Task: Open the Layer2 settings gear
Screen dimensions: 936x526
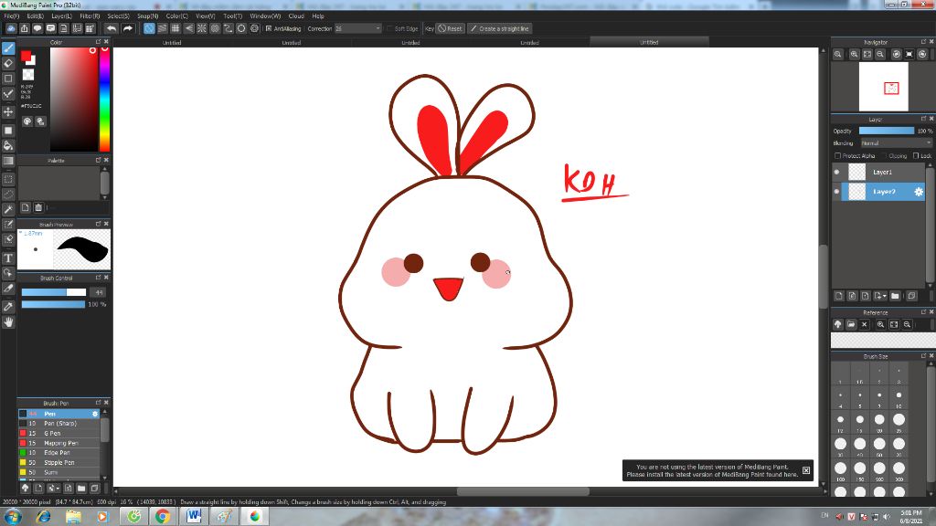Action: [x=919, y=192]
